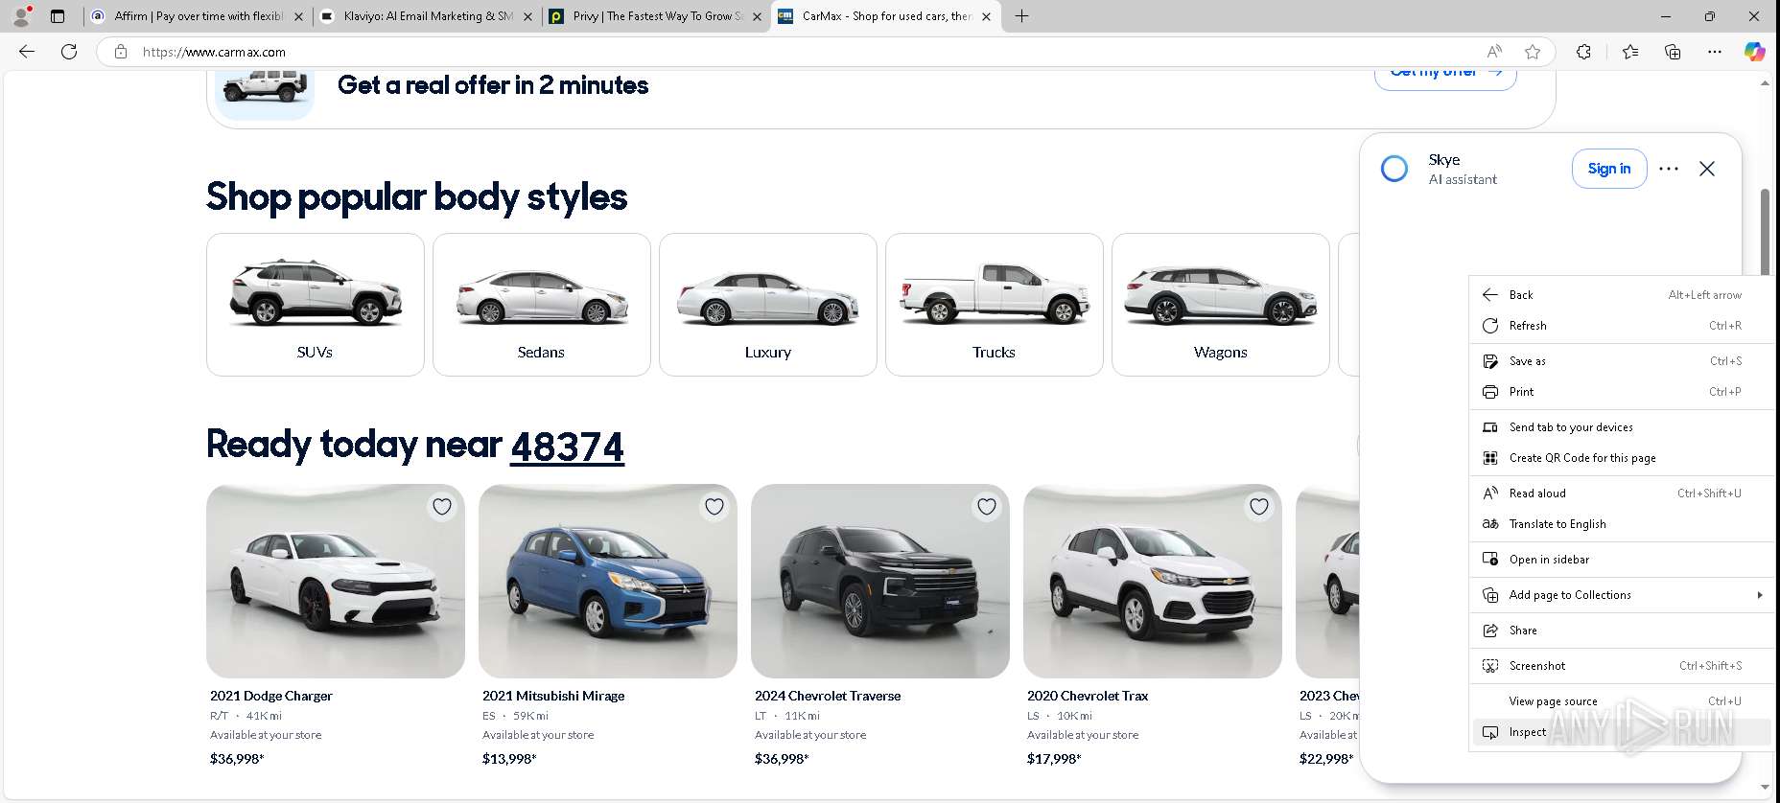Add page to favorites star icon
The height and width of the screenshot is (803, 1780).
tap(1533, 52)
